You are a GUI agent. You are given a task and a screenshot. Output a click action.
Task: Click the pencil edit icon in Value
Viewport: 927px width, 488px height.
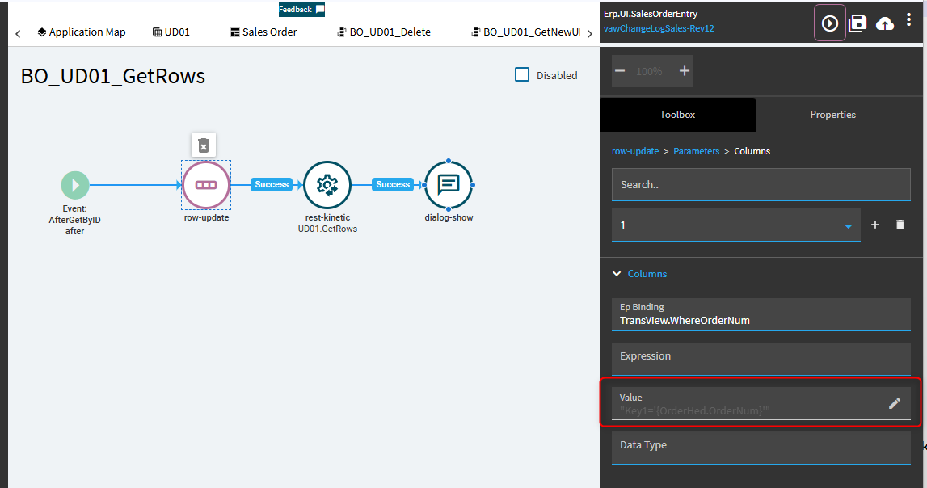pos(895,403)
